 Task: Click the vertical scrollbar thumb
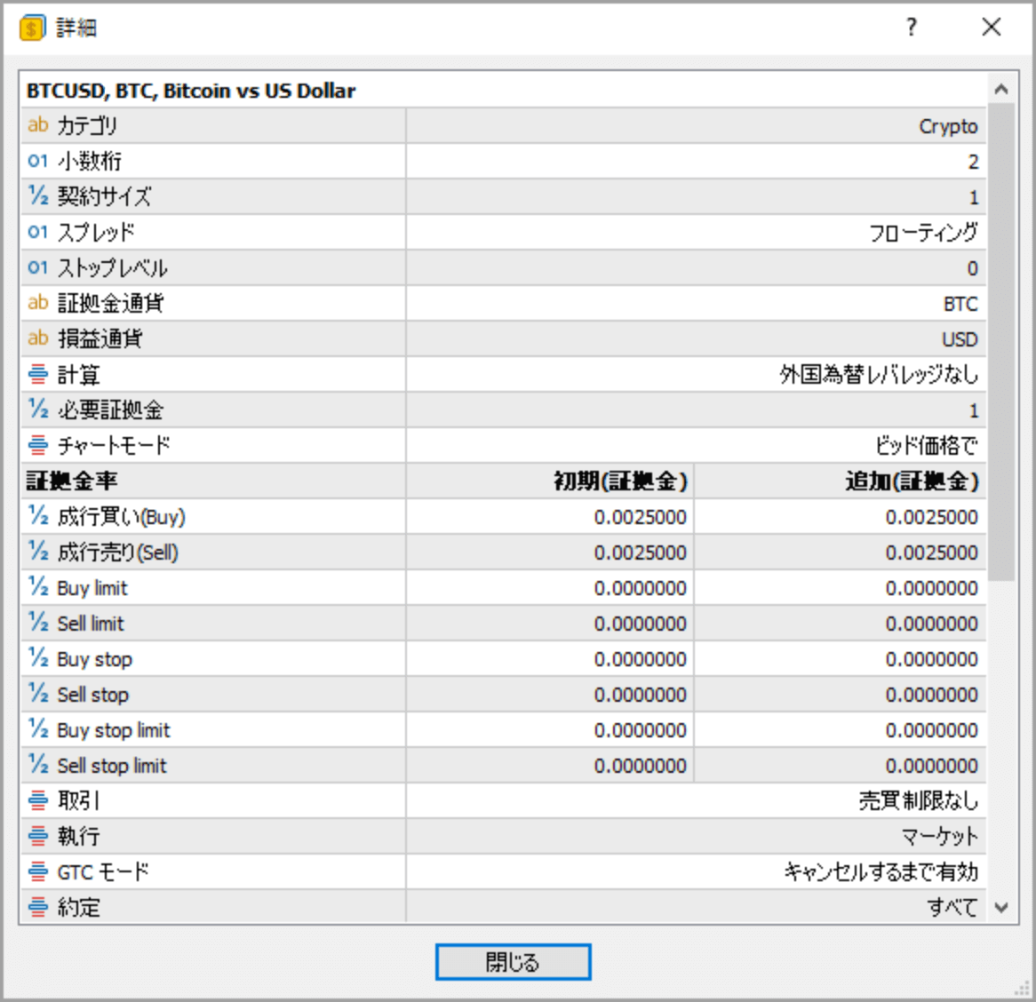1001,342
